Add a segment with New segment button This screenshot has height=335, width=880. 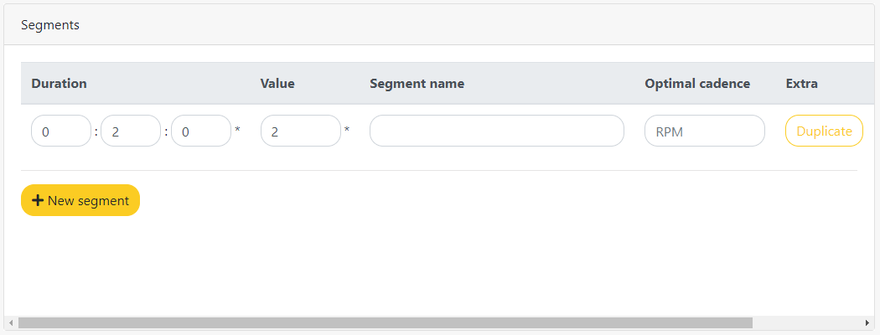[80, 200]
